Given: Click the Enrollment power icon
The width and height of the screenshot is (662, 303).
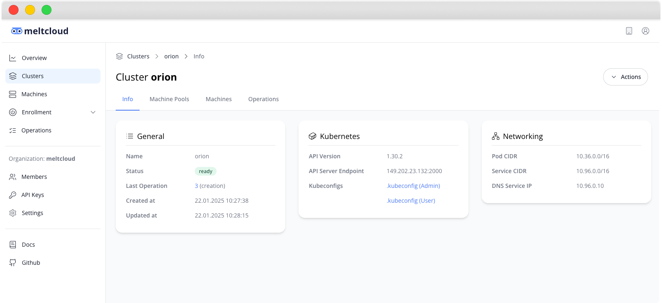Looking at the screenshot, I should (x=13, y=112).
